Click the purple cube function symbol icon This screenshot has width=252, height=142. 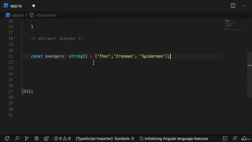(31, 15)
